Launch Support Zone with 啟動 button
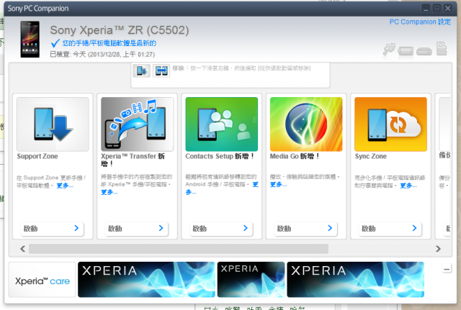461x310 pixels. pyautogui.click(x=52, y=229)
